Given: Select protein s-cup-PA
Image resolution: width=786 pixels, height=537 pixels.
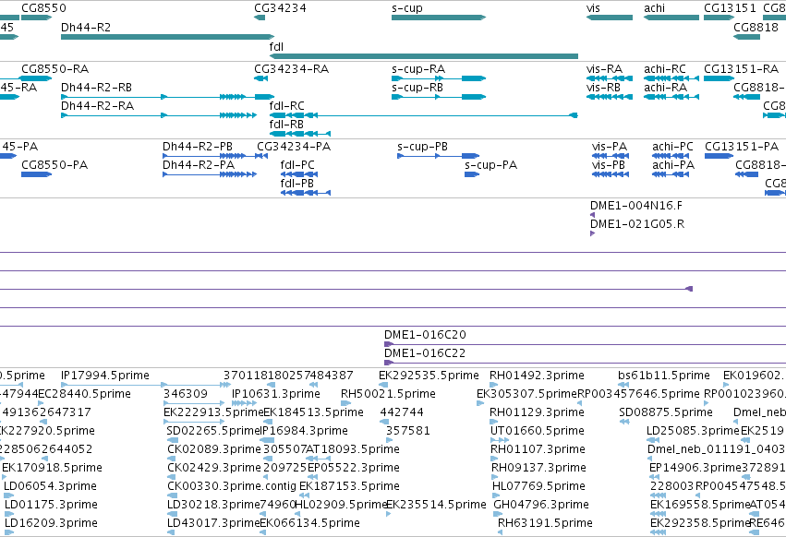Looking at the screenshot, I should tap(490, 165).
